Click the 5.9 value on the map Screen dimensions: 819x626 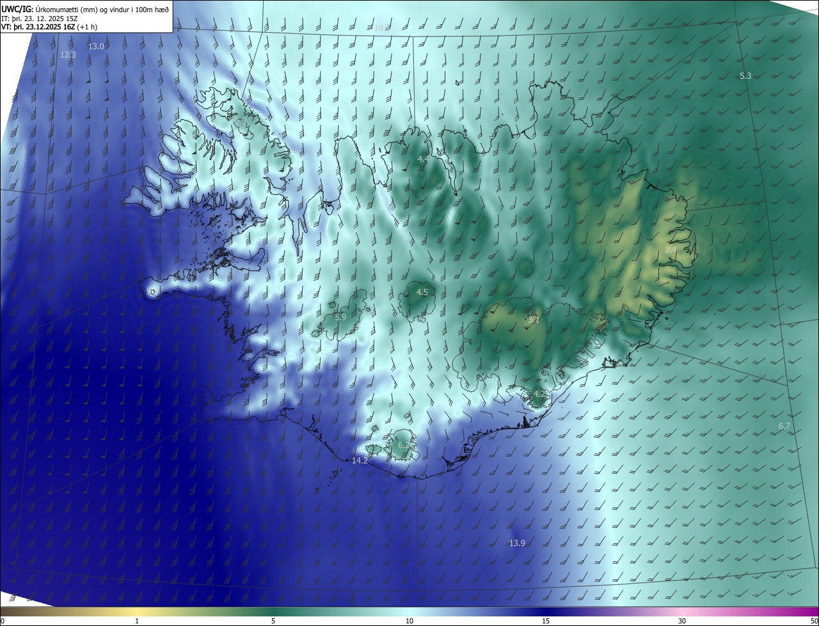340,317
